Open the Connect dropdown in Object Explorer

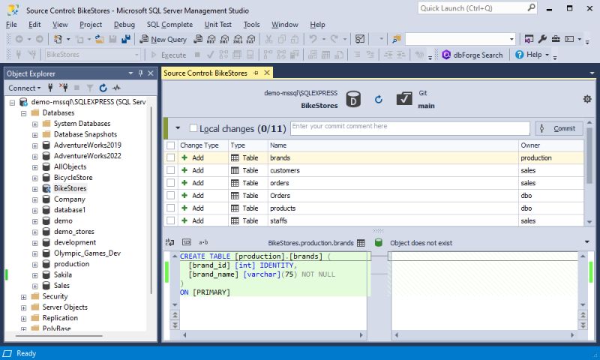pos(24,88)
